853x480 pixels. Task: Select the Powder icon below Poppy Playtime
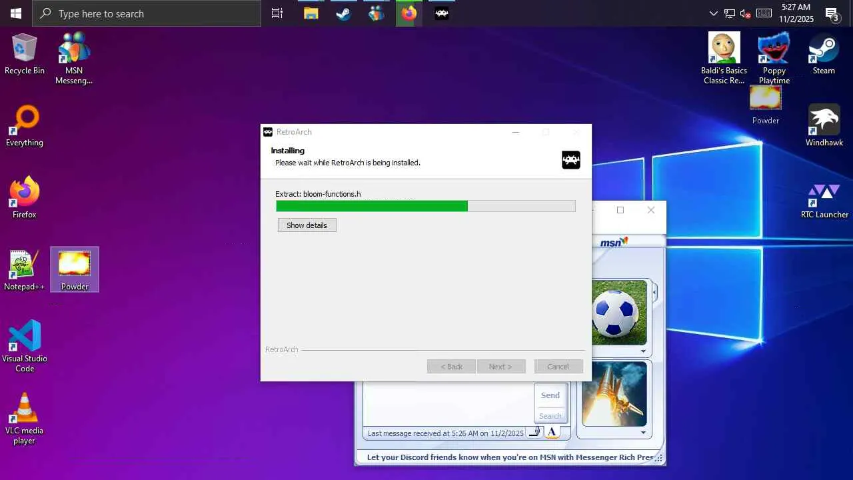766,105
